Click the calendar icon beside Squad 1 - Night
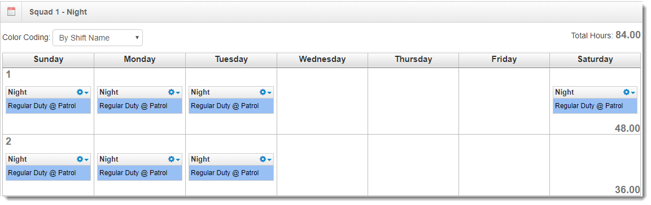The height and width of the screenshot is (205, 651). [11, 12]
